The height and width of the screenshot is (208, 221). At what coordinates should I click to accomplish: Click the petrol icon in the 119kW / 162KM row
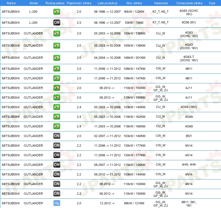(57, 116)
